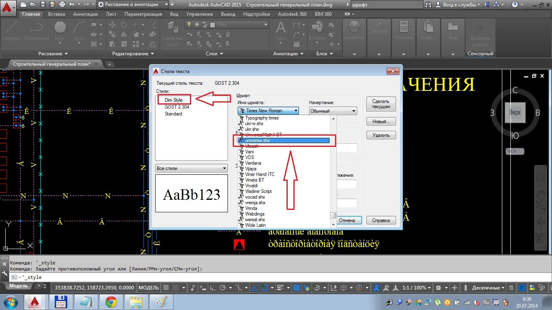Click the New file icon in quick access toolbar
Viewport: 552px width, 310px height.
pos(23,4)
